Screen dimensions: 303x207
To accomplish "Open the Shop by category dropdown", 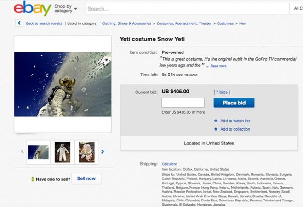I will (66, 9).
